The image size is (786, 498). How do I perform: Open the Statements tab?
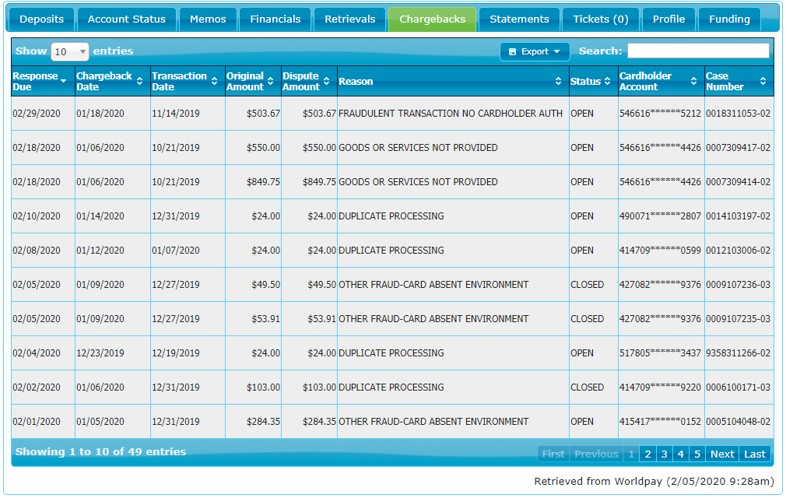tap(519, 19)
